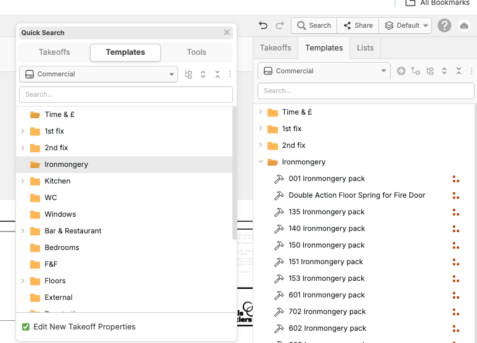Switch to the Tools tab in Quick Search

coord(197,52)
